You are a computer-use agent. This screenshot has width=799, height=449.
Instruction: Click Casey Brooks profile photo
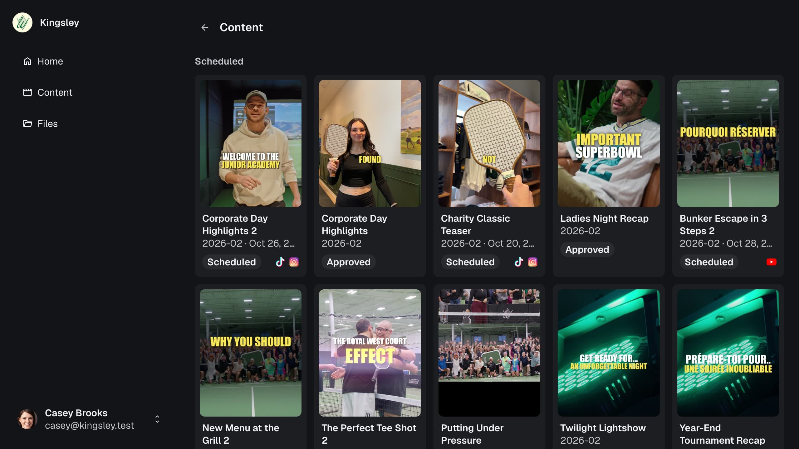[x=27, y=419]
